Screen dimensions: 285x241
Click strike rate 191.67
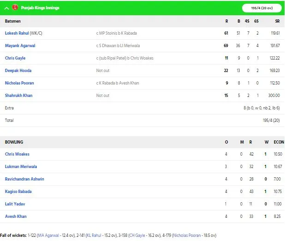[275, 46]
